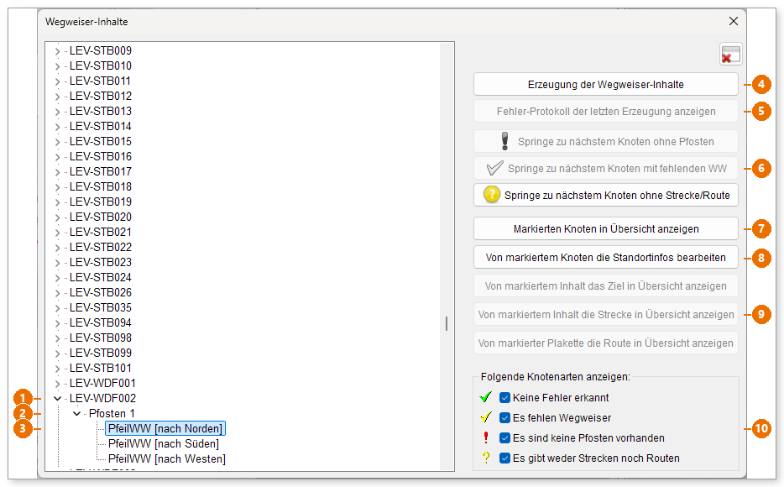Select 'PfeilWW [nach Norden]' tree item
This screenshot has width=784, height=487.
point(165,428)
